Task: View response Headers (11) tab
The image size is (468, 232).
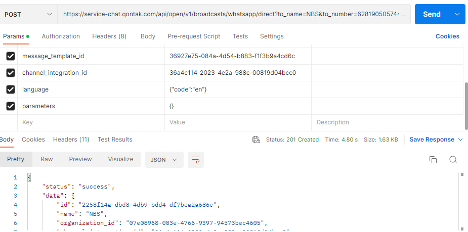Action: [x=71, y=140]
